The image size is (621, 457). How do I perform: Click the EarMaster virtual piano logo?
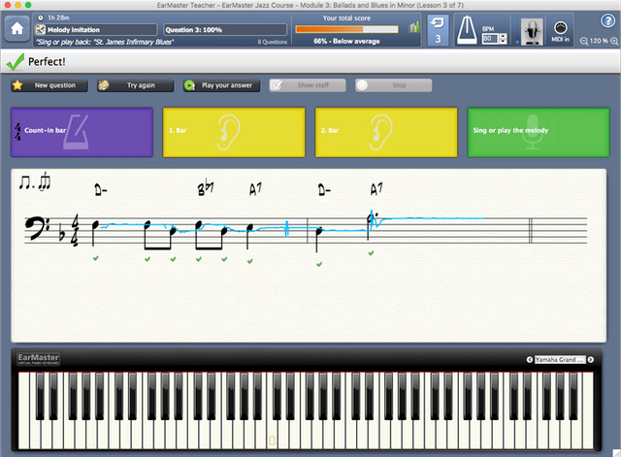click(39, 359)
